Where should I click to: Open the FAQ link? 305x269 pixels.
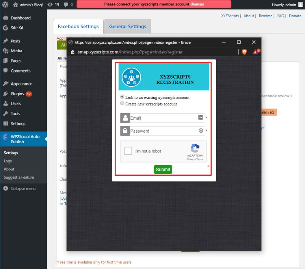(281, 16)
